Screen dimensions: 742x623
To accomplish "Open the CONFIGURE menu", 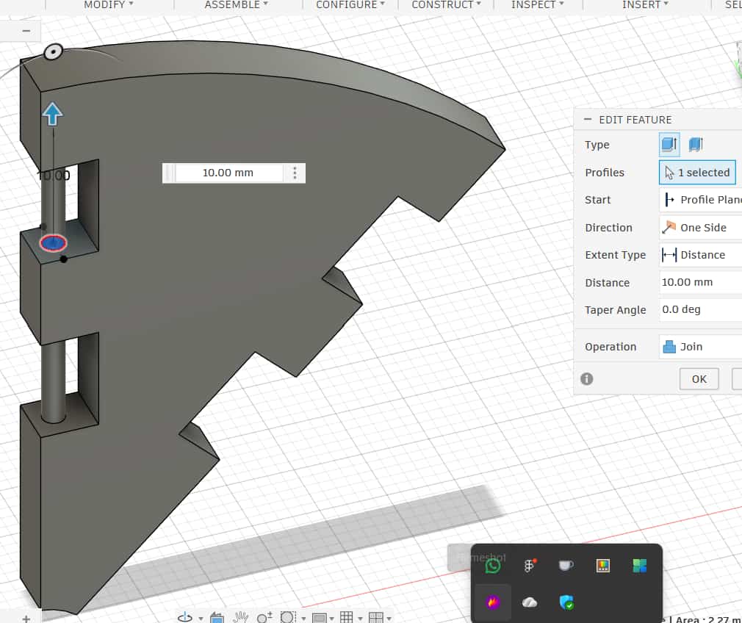I will (350, 4).
